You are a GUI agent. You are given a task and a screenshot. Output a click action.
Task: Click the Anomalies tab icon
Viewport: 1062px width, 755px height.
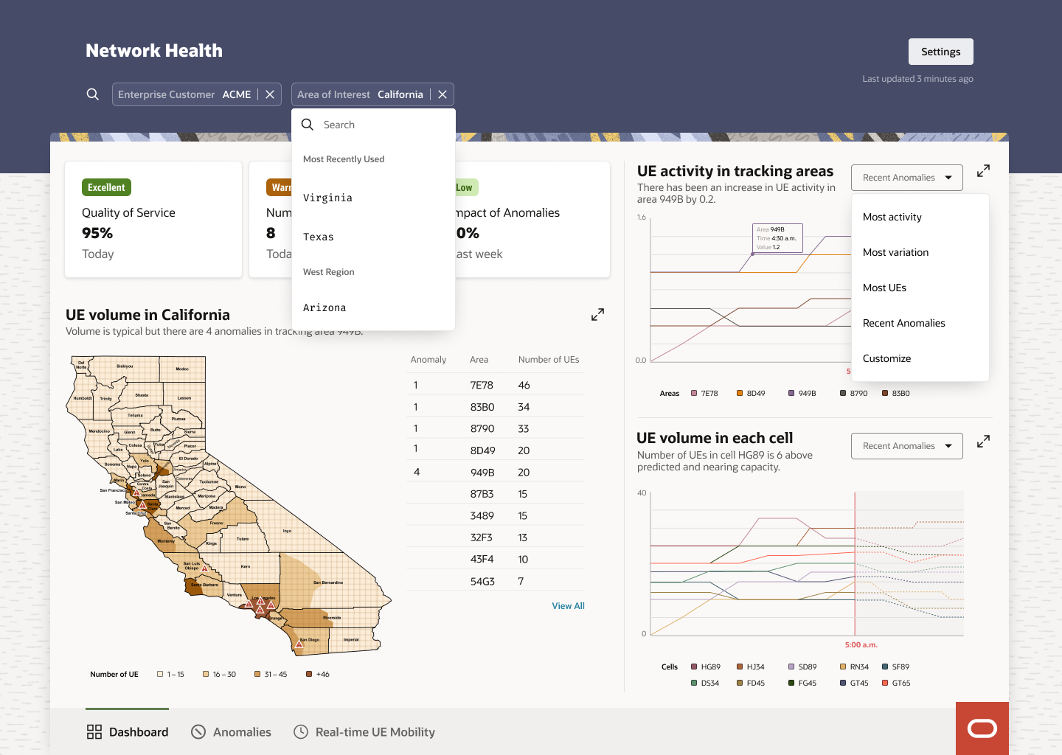pos(198,732)
